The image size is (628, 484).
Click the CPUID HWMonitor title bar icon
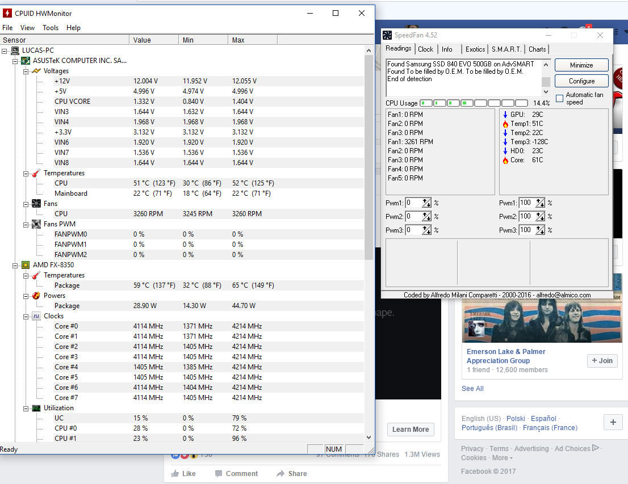pos(7,13)
